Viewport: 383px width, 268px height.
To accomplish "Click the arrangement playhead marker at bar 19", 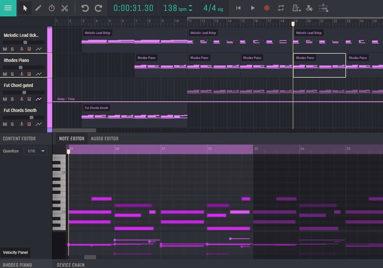I will [x=293, y=24].
